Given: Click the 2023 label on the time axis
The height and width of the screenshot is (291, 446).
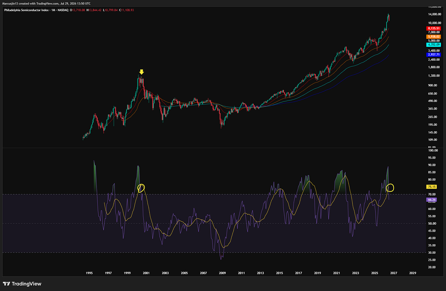Looking at the screenshot, I should [x=355, y=273].
